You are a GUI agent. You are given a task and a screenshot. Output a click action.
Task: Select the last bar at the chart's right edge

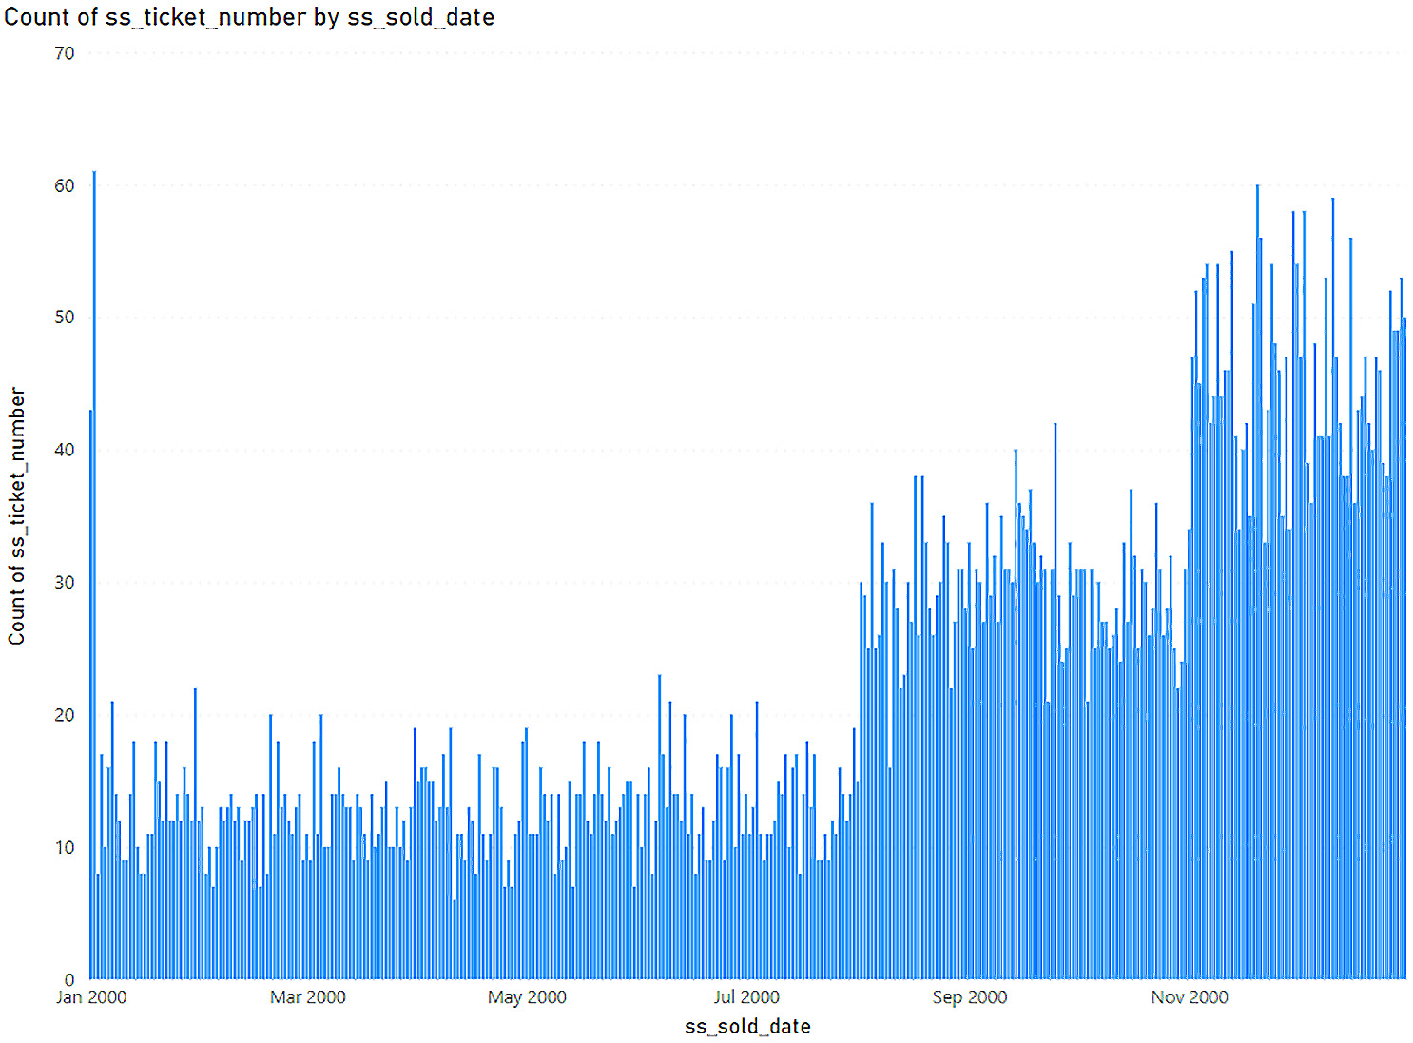click(1404, 647)
